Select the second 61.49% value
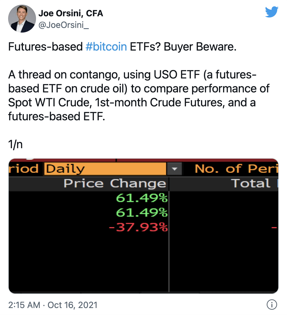The width and height of the screenshot is (287, 315). (x=142, y=212)
